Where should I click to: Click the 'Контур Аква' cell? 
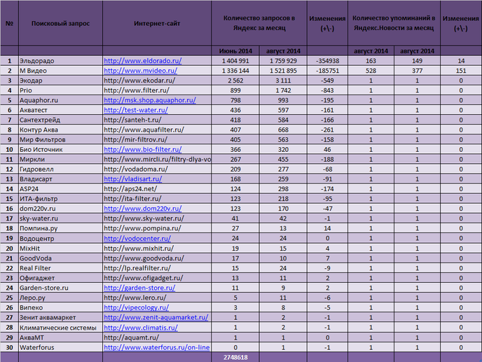pos(60,130)
